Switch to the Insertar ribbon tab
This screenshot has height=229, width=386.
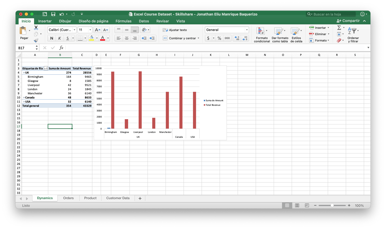tap(45, 21)
